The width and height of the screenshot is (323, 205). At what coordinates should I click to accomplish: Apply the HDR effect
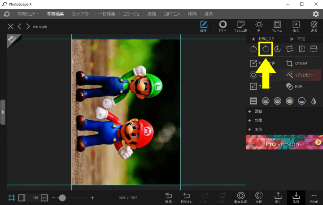tap(295, 87)
